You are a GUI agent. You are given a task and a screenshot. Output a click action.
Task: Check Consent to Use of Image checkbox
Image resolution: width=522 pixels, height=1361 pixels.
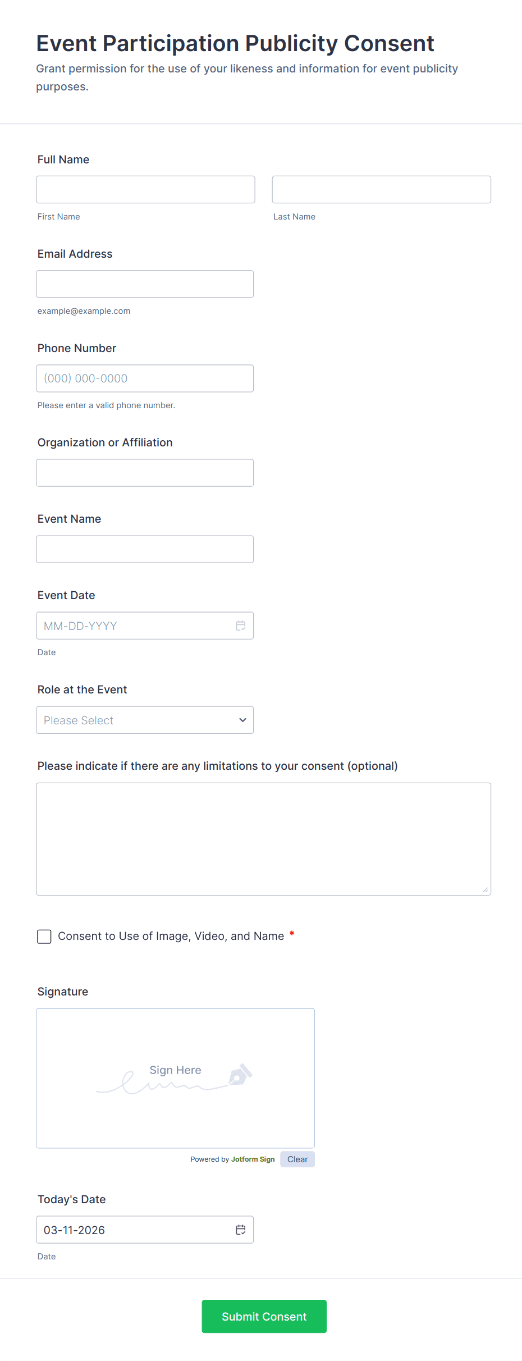(x=44, y=936)
